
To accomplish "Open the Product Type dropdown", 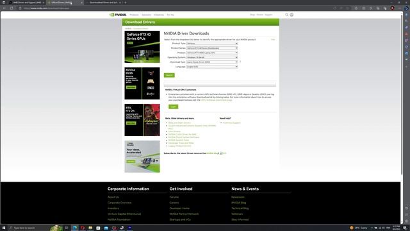I will [x=212, y=44].
